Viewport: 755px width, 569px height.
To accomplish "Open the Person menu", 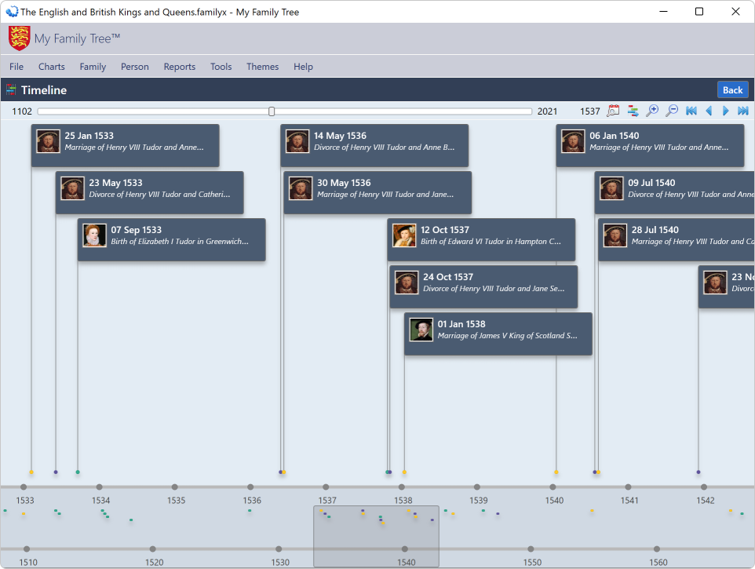I will tap(134, 67).
